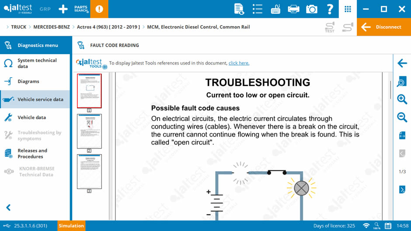The width and height of the screenshot is (411, 231).
Task: Select Actros 4 (963) breadcrumb item
Action: pos(108,27)
